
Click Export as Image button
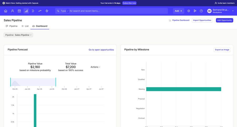coord(222,50)
